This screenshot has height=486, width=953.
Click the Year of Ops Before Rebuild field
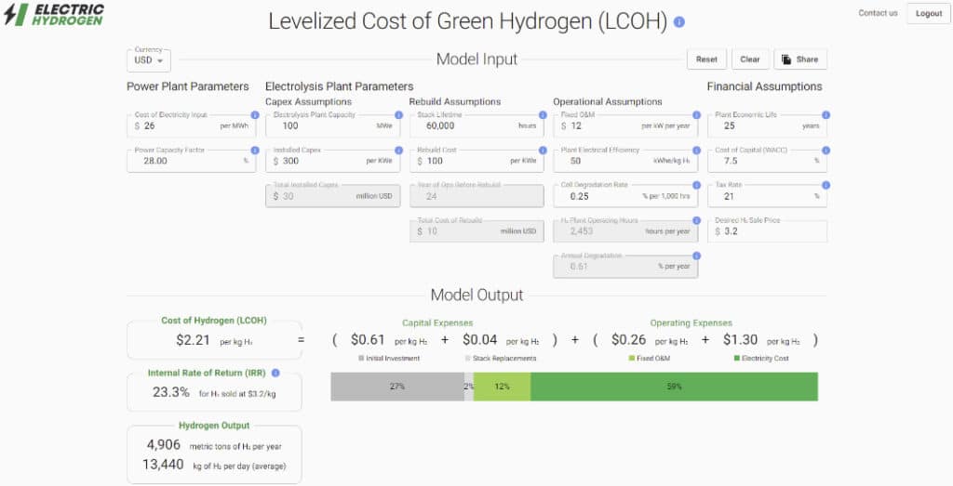click(477, 196)
